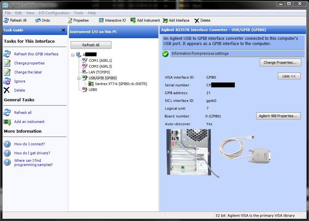Click the Add an instrument task icon
This screenshot has height=221, width=309.
[x=7, y=122]
